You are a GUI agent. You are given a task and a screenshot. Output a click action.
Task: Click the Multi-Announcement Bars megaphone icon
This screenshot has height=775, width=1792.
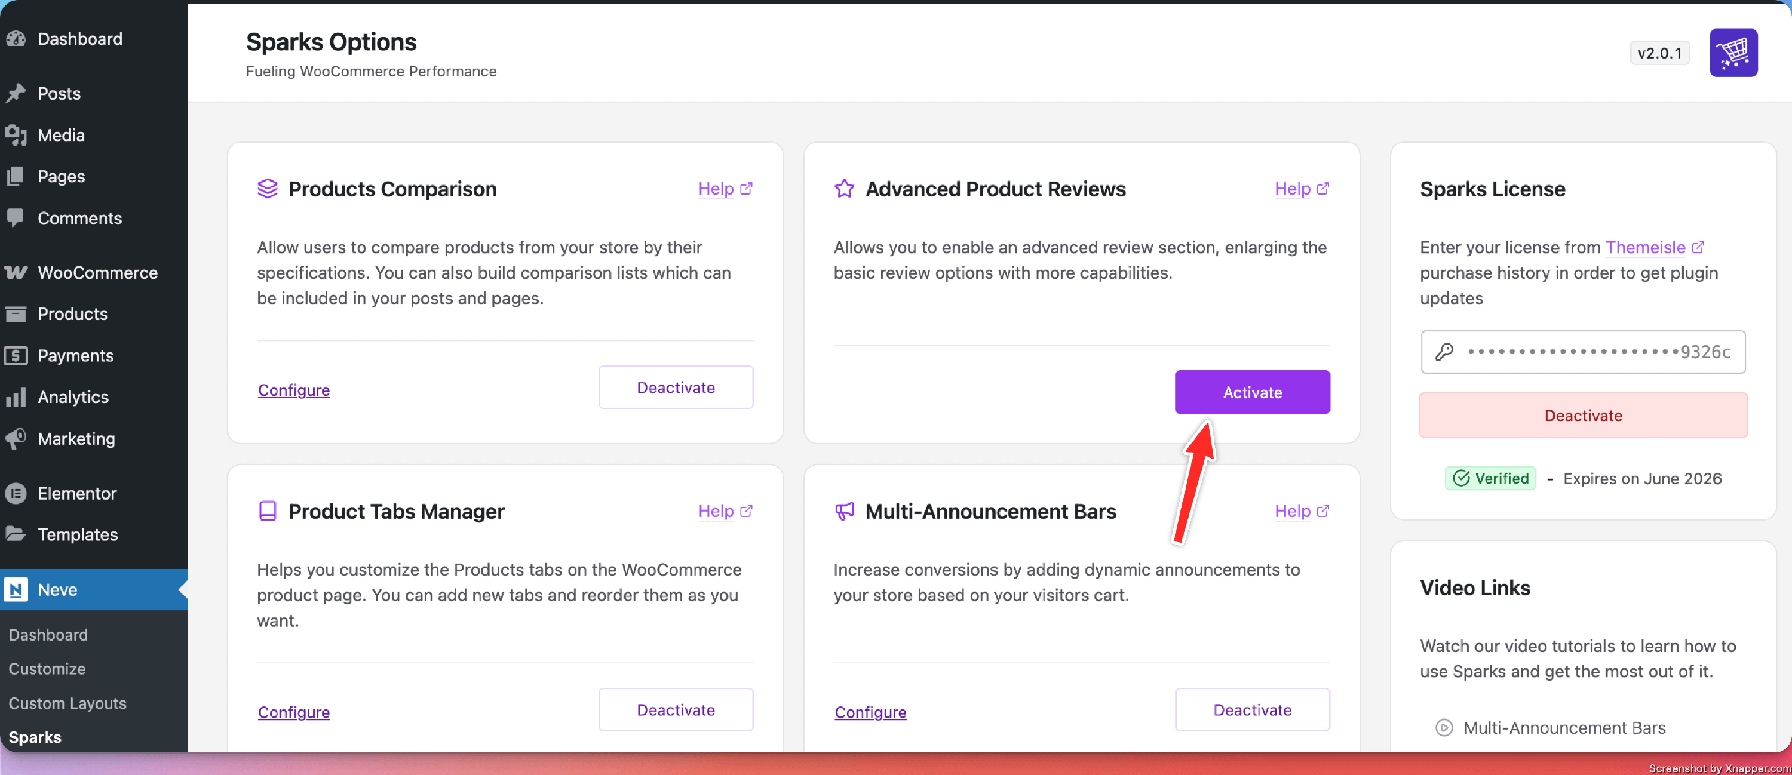pyautogui.click(x=844, y=512)
